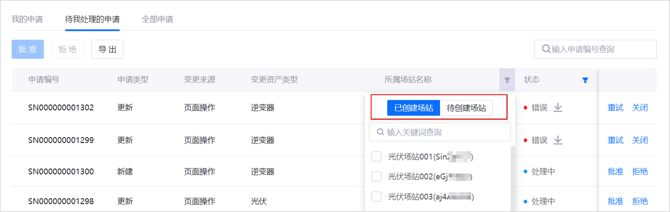The image size is (670, 212).
Task: Check the 光伏场站001 checkbox
Action: coord(376,157)
